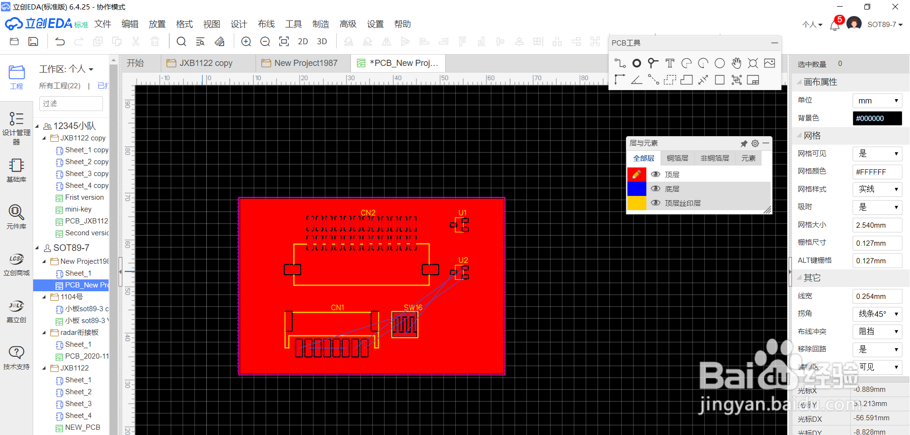The width and height of the screenshot is (910, 435).
Task: Pin the Layers and Elements panel
Action: (x=744, y=143)
